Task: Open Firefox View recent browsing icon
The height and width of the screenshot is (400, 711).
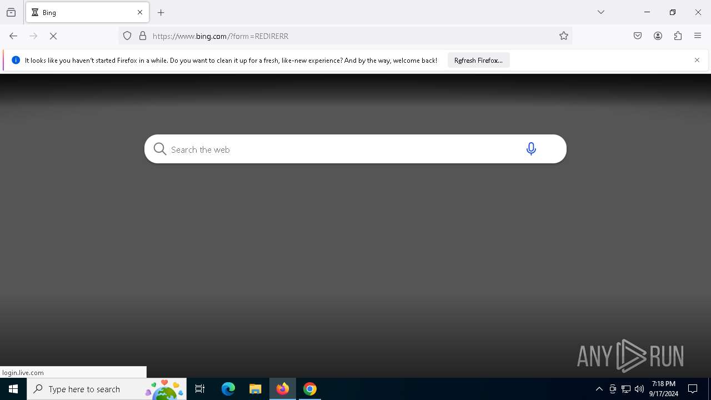Action: pos(11,12)
